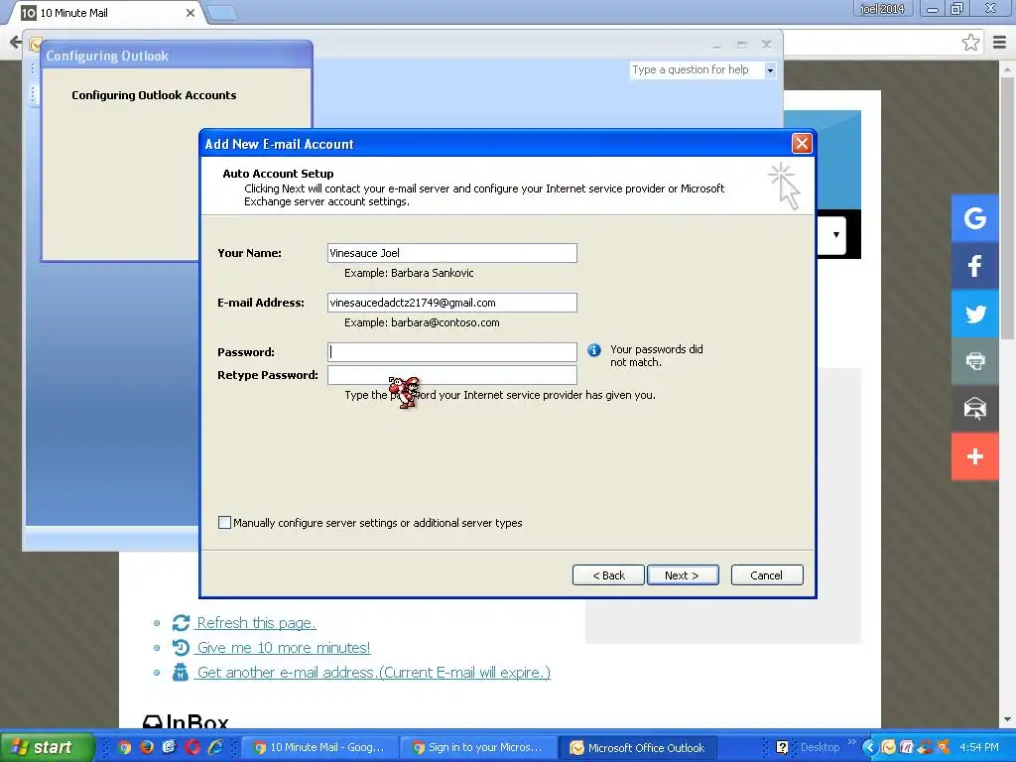This screenshot has height=762, width=1016.
Task: Click Give me 10 more minutes link
Action: point(283,647)
